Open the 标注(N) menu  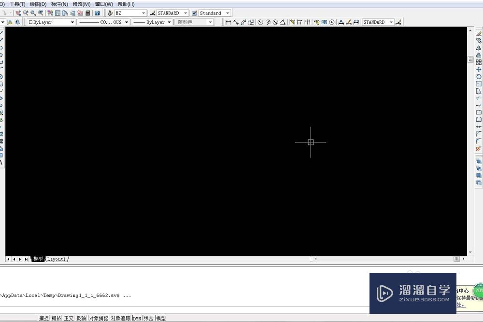coord(59,4)
